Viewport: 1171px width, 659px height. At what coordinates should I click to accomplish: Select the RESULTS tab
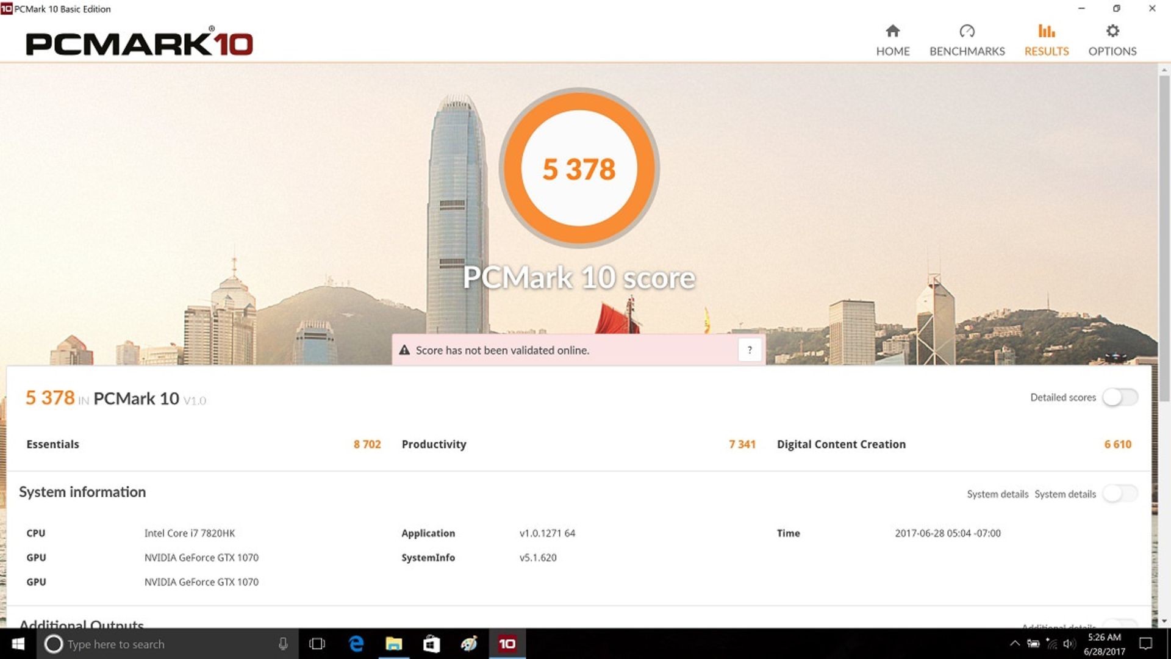pos(1047,40)
